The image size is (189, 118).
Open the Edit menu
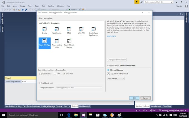pyautogui.click(x=8, y=6)
